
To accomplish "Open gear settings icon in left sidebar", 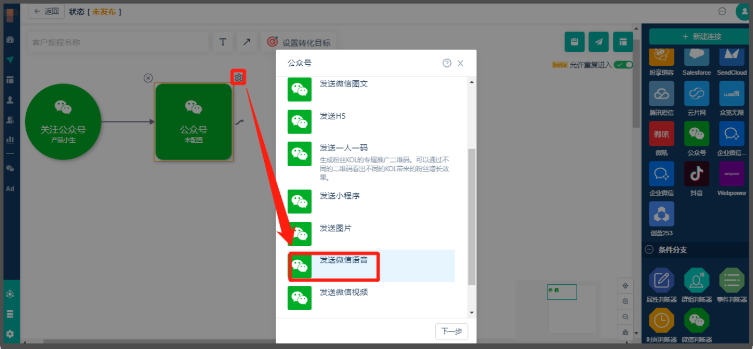I will tap(10, 334).
